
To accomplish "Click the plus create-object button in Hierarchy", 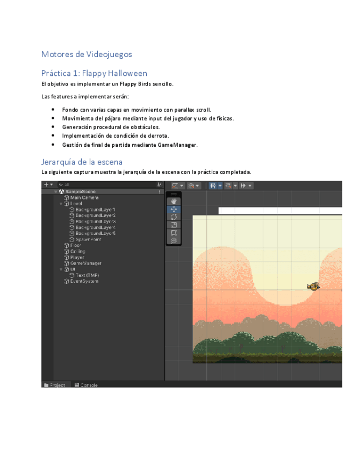I will [46, 184].
